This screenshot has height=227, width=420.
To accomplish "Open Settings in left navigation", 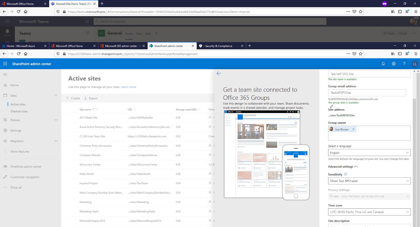I will 16,130.
